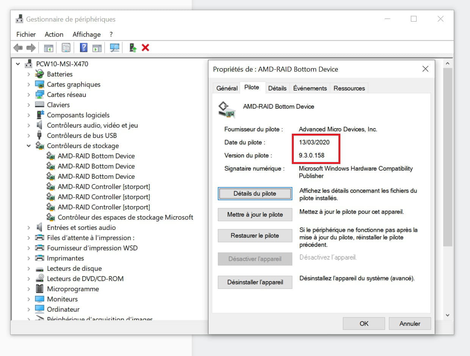Close the AMD-RAID properties dialog
This screenshot has width=470, height=356.
click(x=425, y=69)
